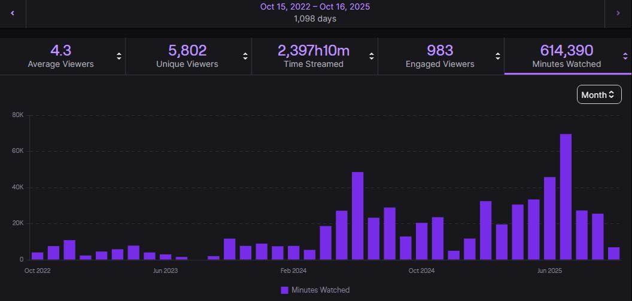Go to the next date range arrow
632x301 pixels.
[618, 13]
